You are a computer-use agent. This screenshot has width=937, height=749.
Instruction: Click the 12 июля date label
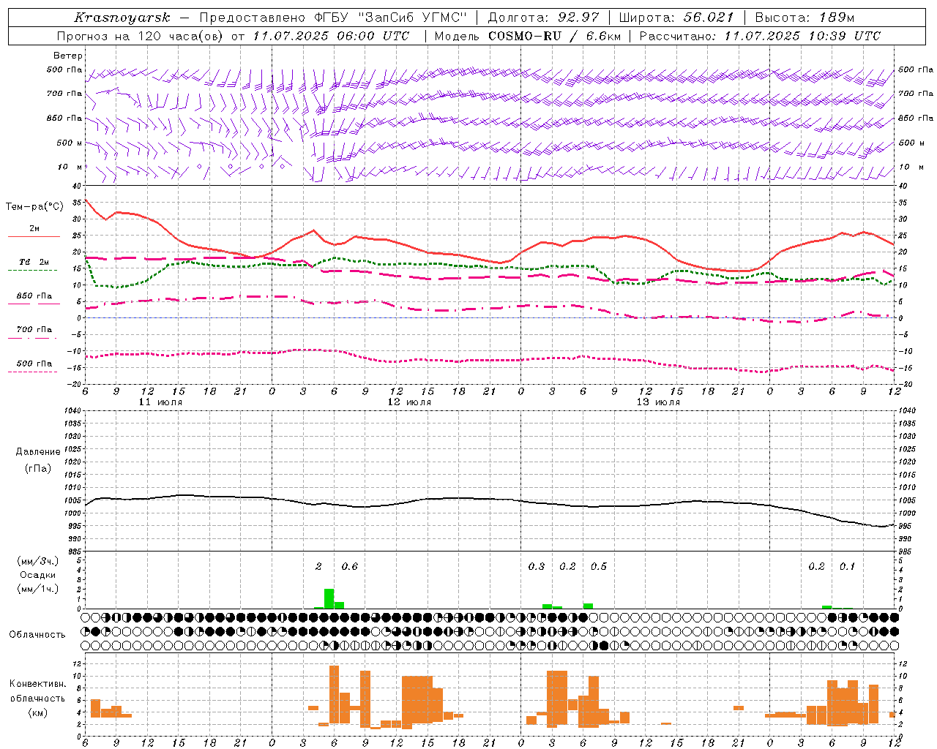[x=409, y=402]
